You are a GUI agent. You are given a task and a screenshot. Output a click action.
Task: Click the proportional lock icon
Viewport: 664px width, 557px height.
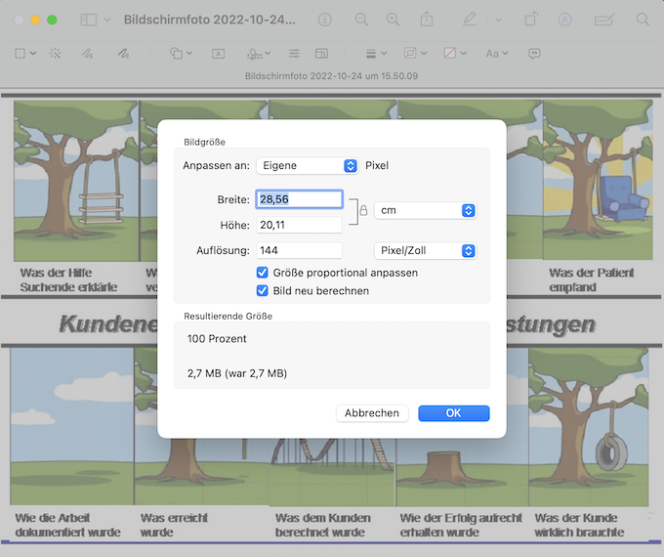362,211
